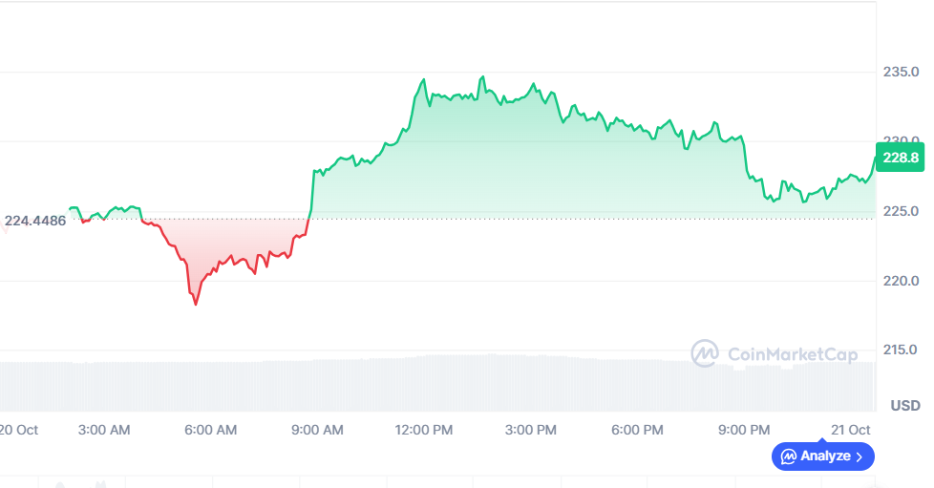Click the 9:00 PM time axis label

pyautogui.click(x=745, y=430)
